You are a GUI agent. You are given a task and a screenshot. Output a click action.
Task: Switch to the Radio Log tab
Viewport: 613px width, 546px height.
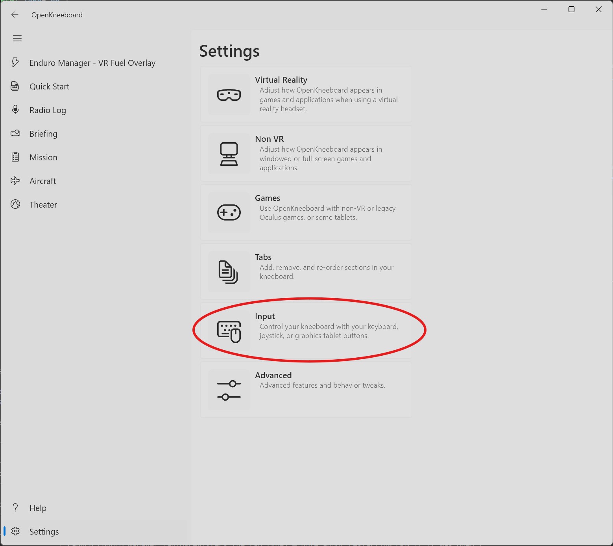(48, 110)
